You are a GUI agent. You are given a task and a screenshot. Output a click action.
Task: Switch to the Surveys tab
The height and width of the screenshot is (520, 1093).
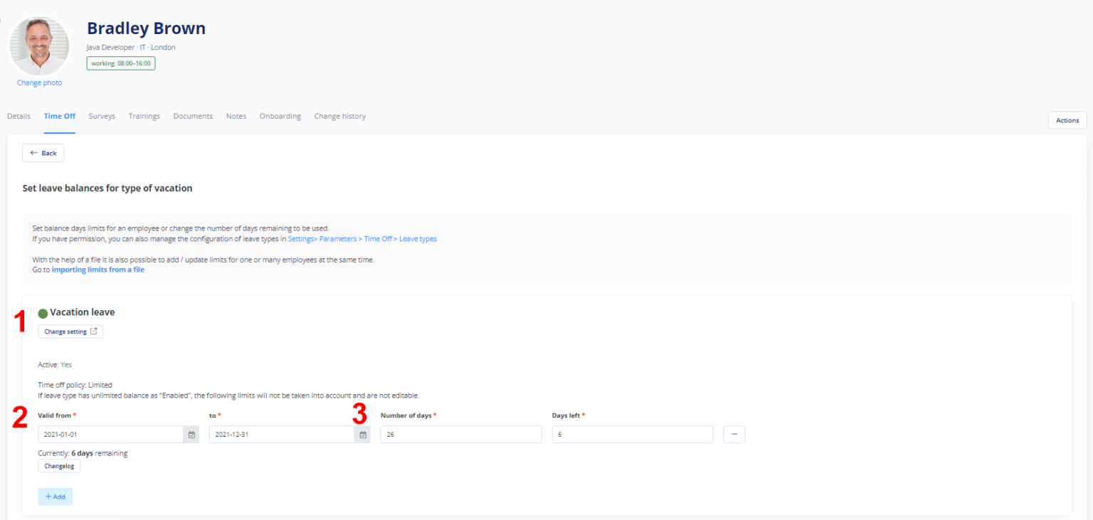[102, 116]
